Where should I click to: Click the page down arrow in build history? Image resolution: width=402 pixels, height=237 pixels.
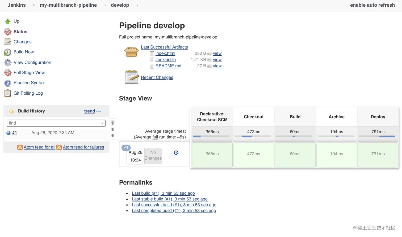112,135
